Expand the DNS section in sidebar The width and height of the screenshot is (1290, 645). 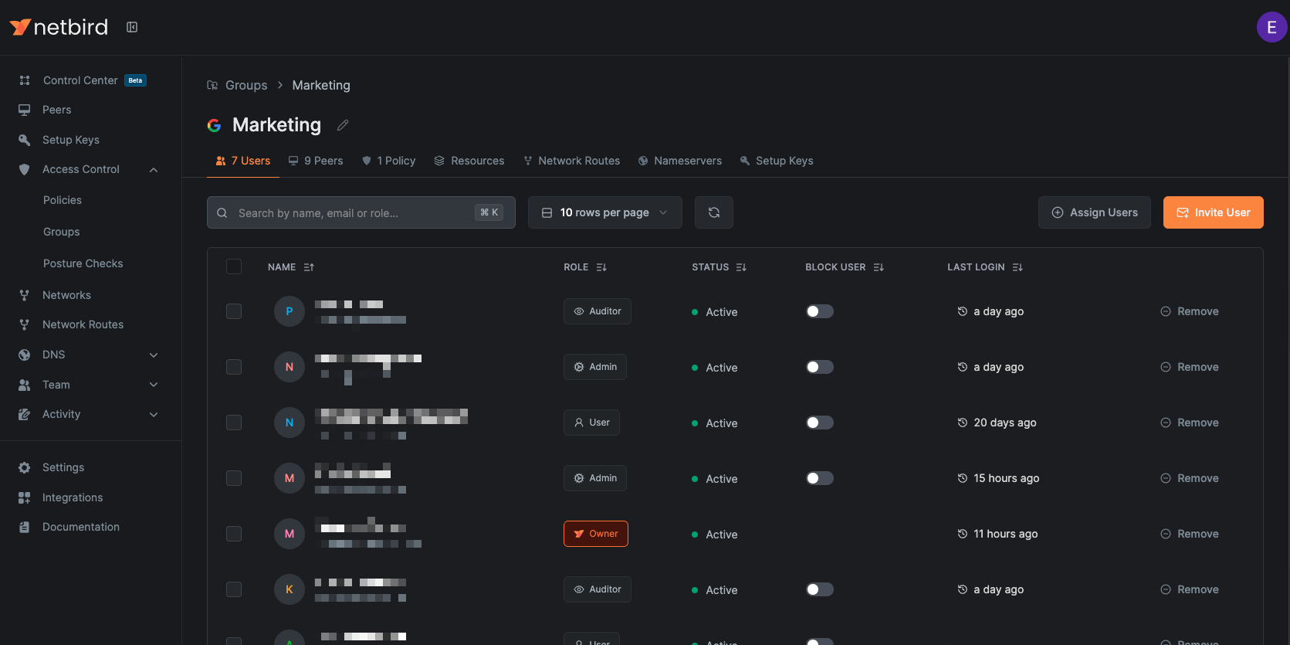pos(153,355)
